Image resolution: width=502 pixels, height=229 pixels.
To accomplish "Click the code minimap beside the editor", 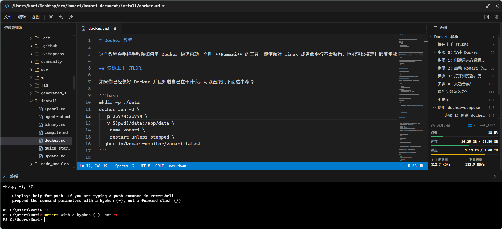I will (411, 98).
